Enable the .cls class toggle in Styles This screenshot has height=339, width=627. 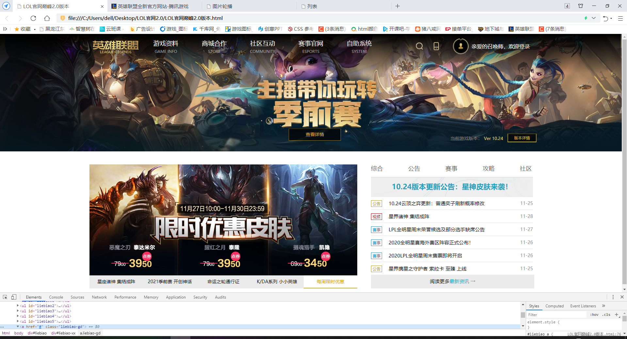click(606, 315)
